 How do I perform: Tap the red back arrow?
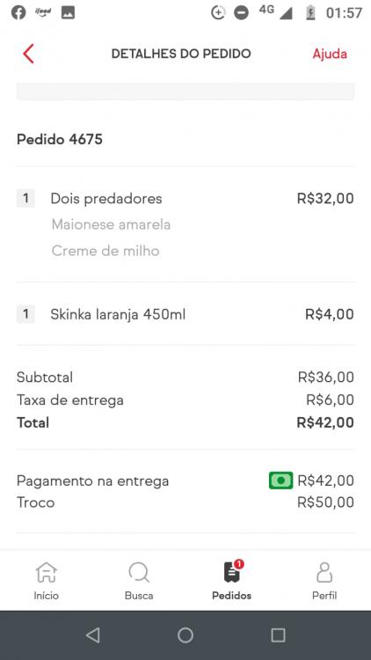click(x=28, y=54)
